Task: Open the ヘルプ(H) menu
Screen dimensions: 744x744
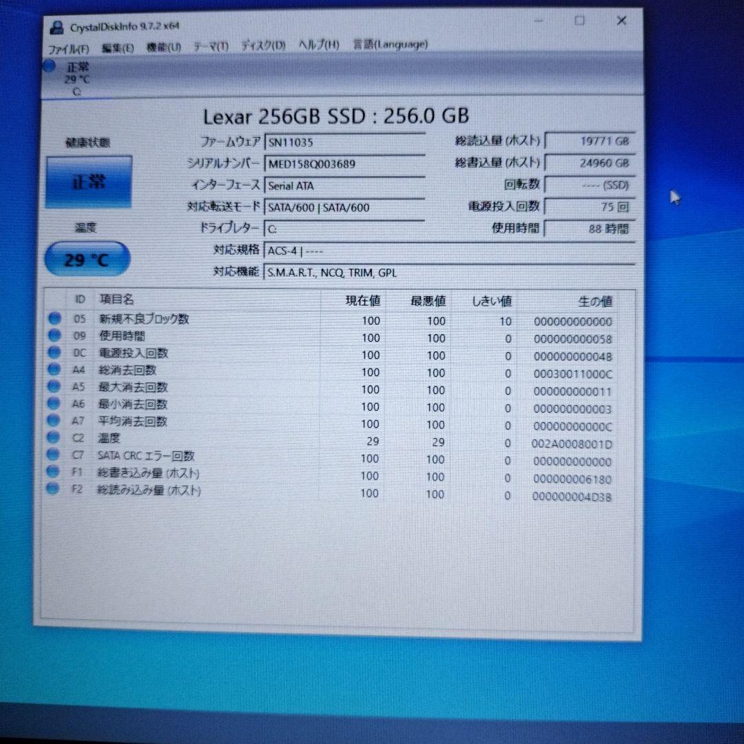Action: click(317, 45)
